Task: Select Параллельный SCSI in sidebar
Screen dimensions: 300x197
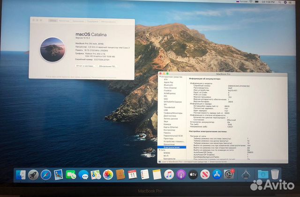Action: [173, 136]
